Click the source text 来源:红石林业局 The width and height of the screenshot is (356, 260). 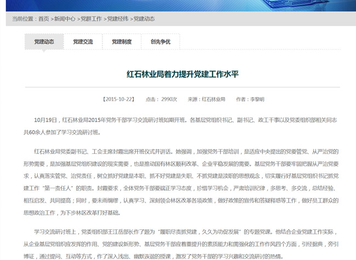[x=206, y=100]
